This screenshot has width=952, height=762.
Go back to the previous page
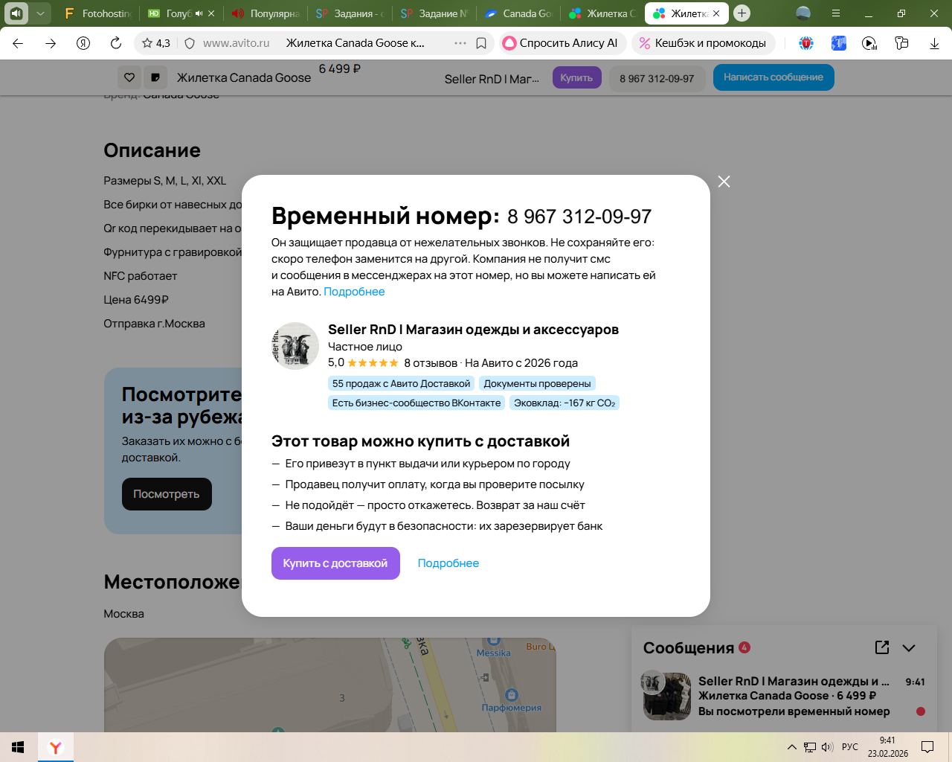click(19, 43)
